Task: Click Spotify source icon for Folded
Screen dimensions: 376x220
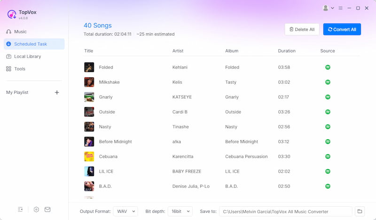Action: coord(328,67)
